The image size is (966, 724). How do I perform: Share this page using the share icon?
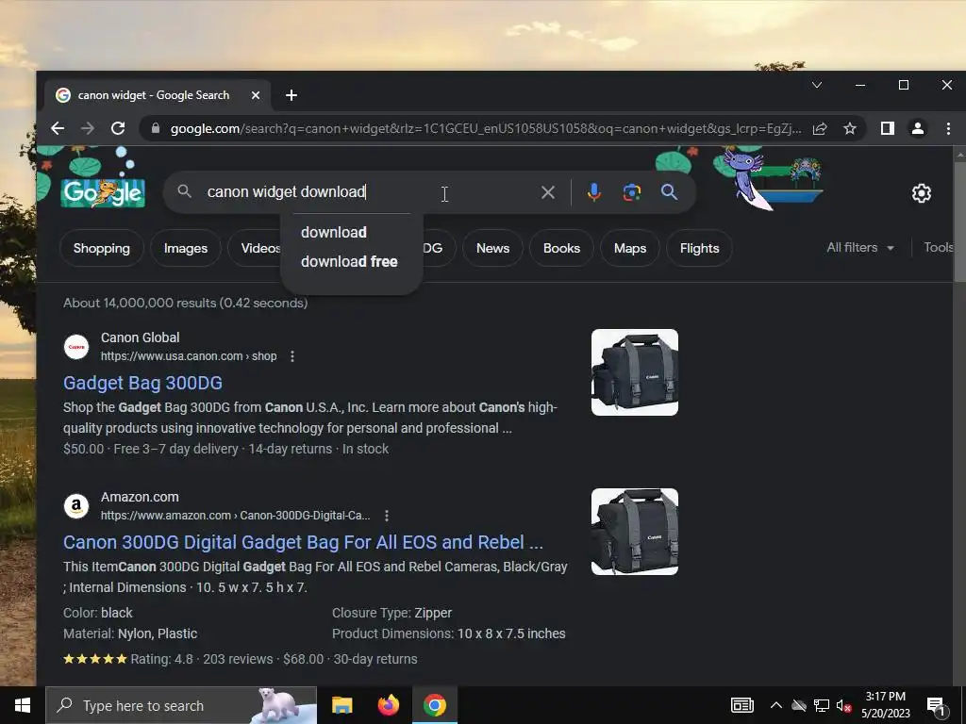tap(820, 128)
